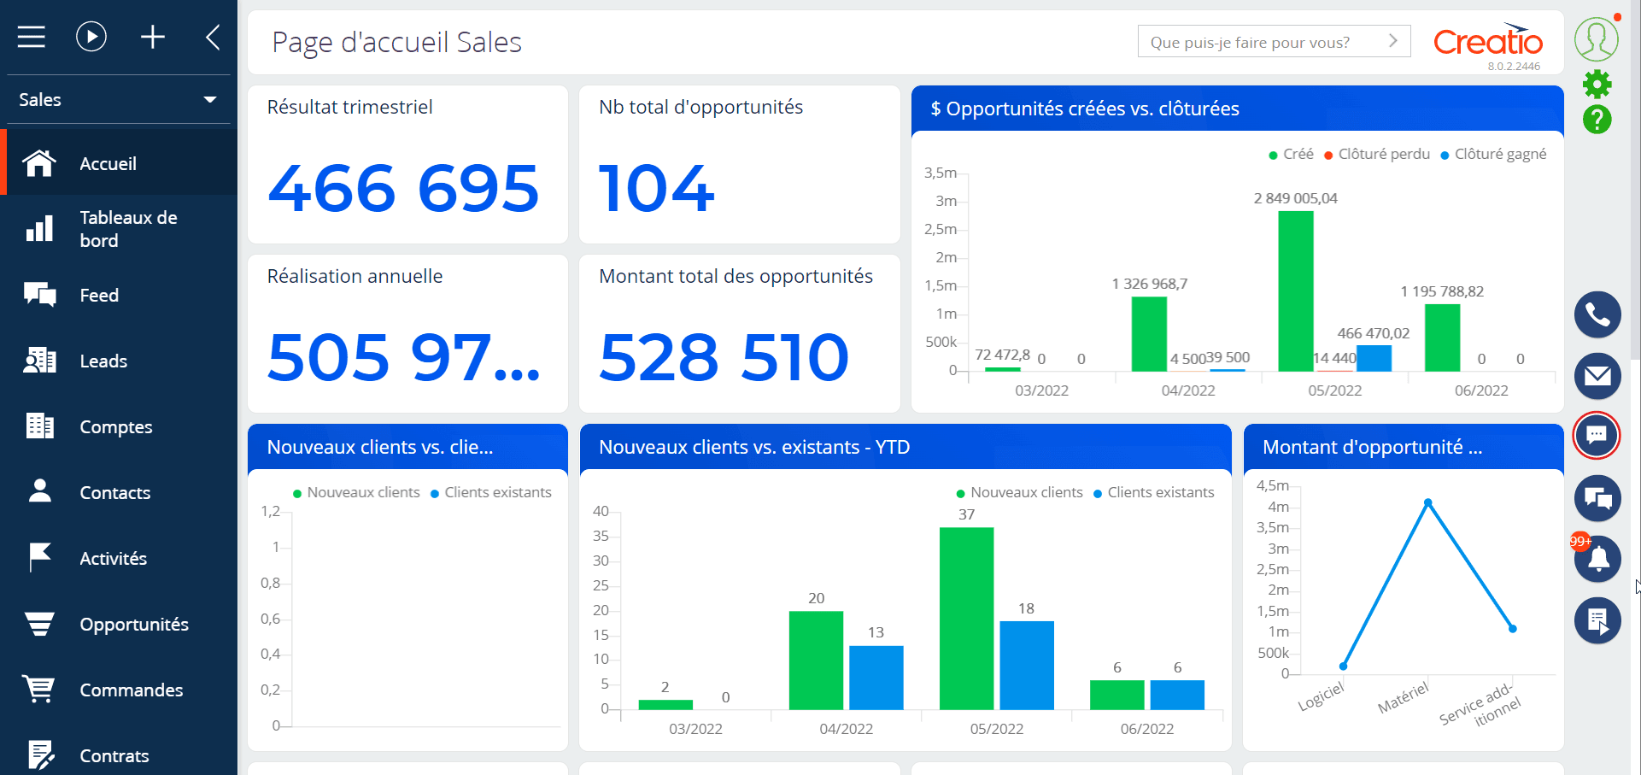This screenshot has width=1641, height=775.
Task: Open Leads section in sidebar
Action: (103, 361)
